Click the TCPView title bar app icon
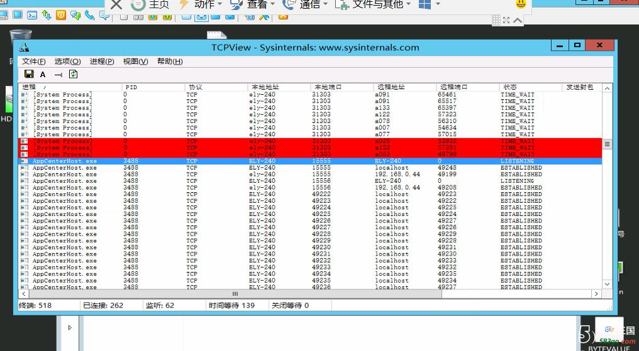The image size is (639, 351). 24,47
